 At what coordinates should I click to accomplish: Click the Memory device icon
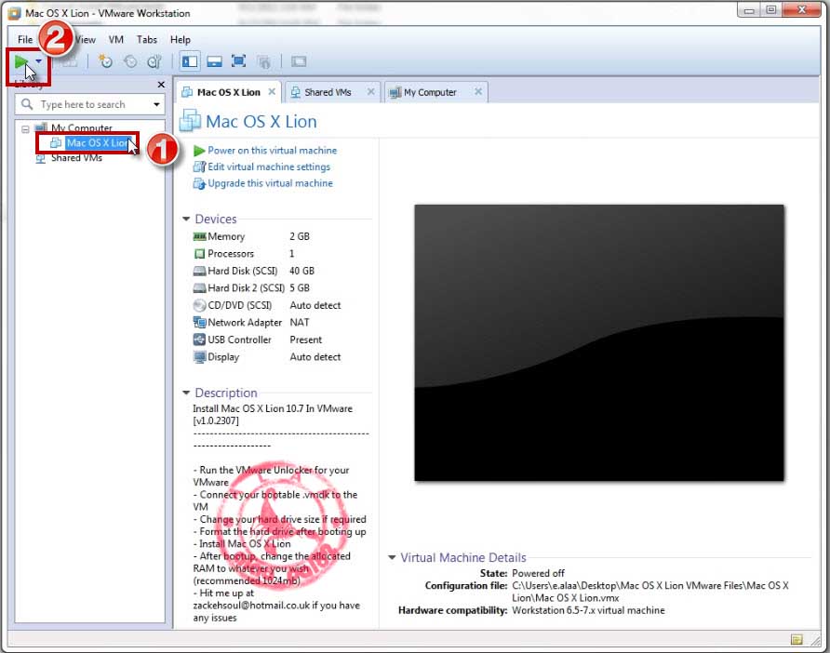pyautogui.click(x=199, y=236)
